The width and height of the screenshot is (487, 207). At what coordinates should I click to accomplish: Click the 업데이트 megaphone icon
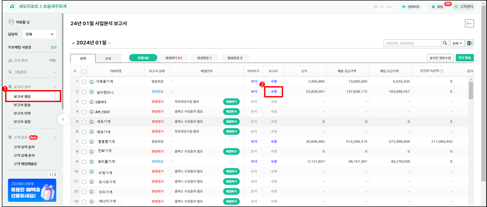404,7
